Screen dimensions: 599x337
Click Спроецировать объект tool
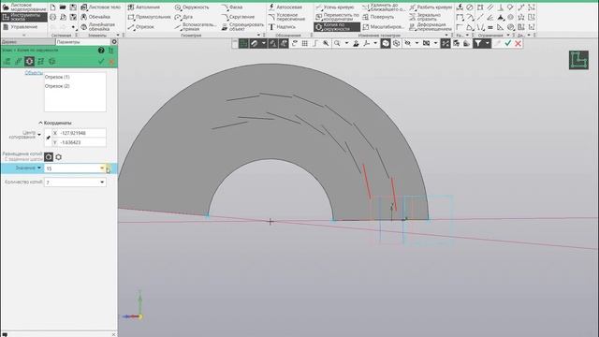click(242, 27)
